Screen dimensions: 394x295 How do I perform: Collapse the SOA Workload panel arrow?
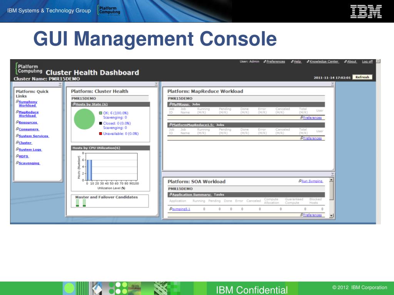[x=333, y=174]
